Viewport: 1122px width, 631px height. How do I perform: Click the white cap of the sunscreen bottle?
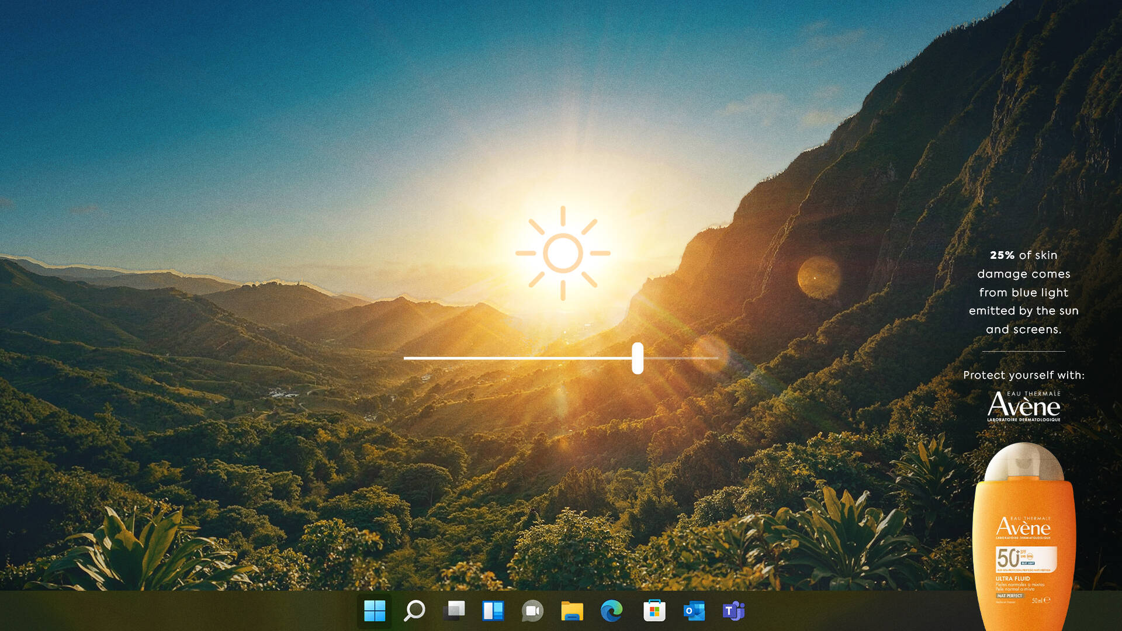click(x=1024, y=462)
